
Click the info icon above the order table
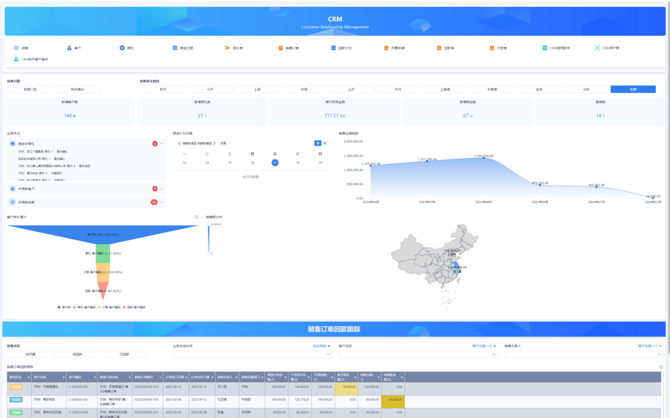661,367
